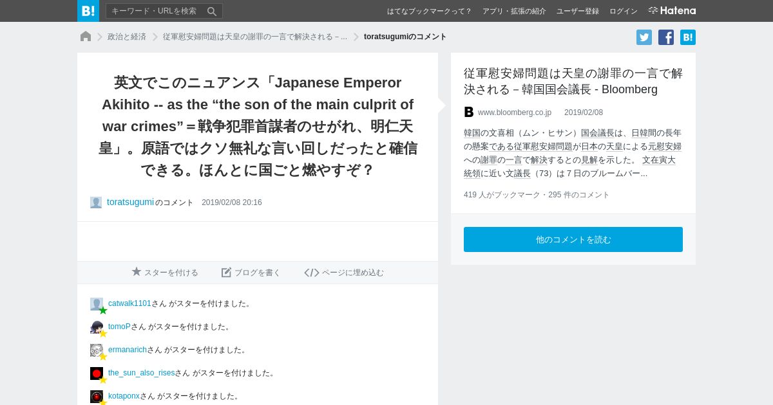The width and height of the screenshot is (773, 405).
Task: Go to home via house icon
Action: pyautogui.click(x=86, y=37)
